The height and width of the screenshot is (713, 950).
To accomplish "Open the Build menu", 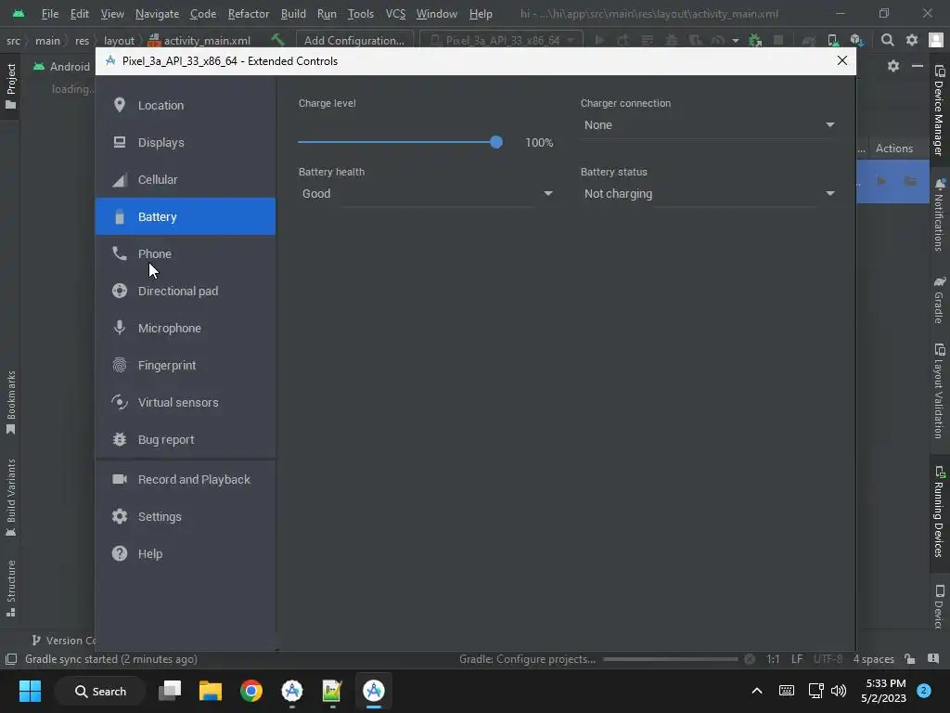I will tap(293, 13).
